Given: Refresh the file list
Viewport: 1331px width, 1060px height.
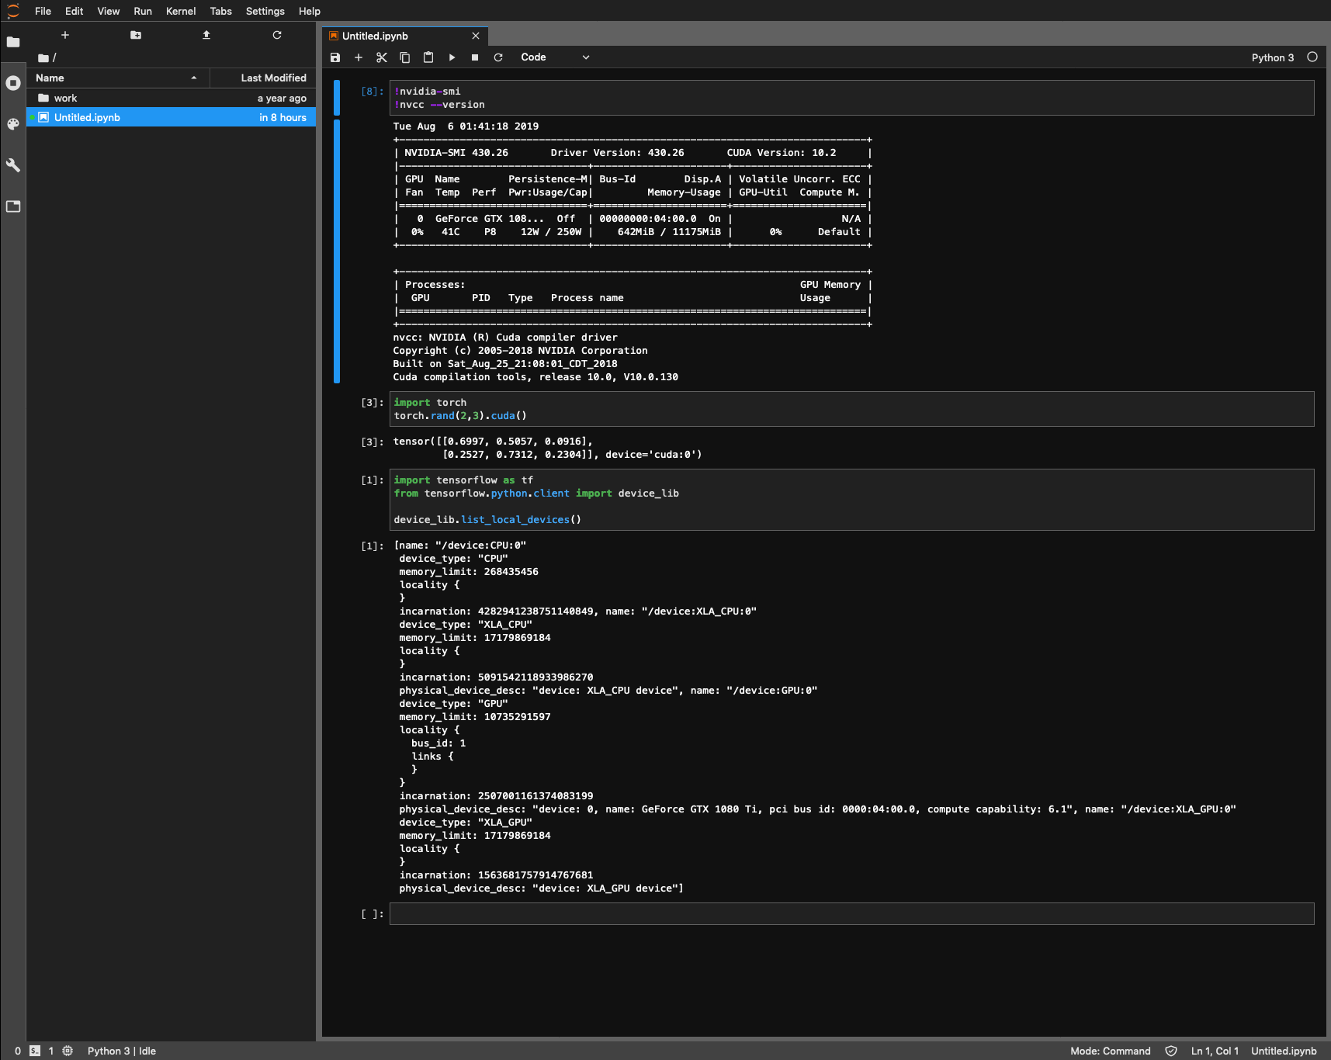Looking at the screenshot, I should tap(277, 35).
